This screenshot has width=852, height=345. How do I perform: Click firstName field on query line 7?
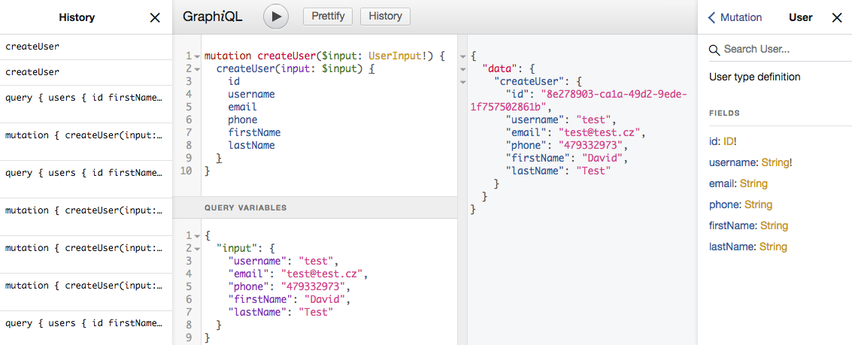pos(255,132)
